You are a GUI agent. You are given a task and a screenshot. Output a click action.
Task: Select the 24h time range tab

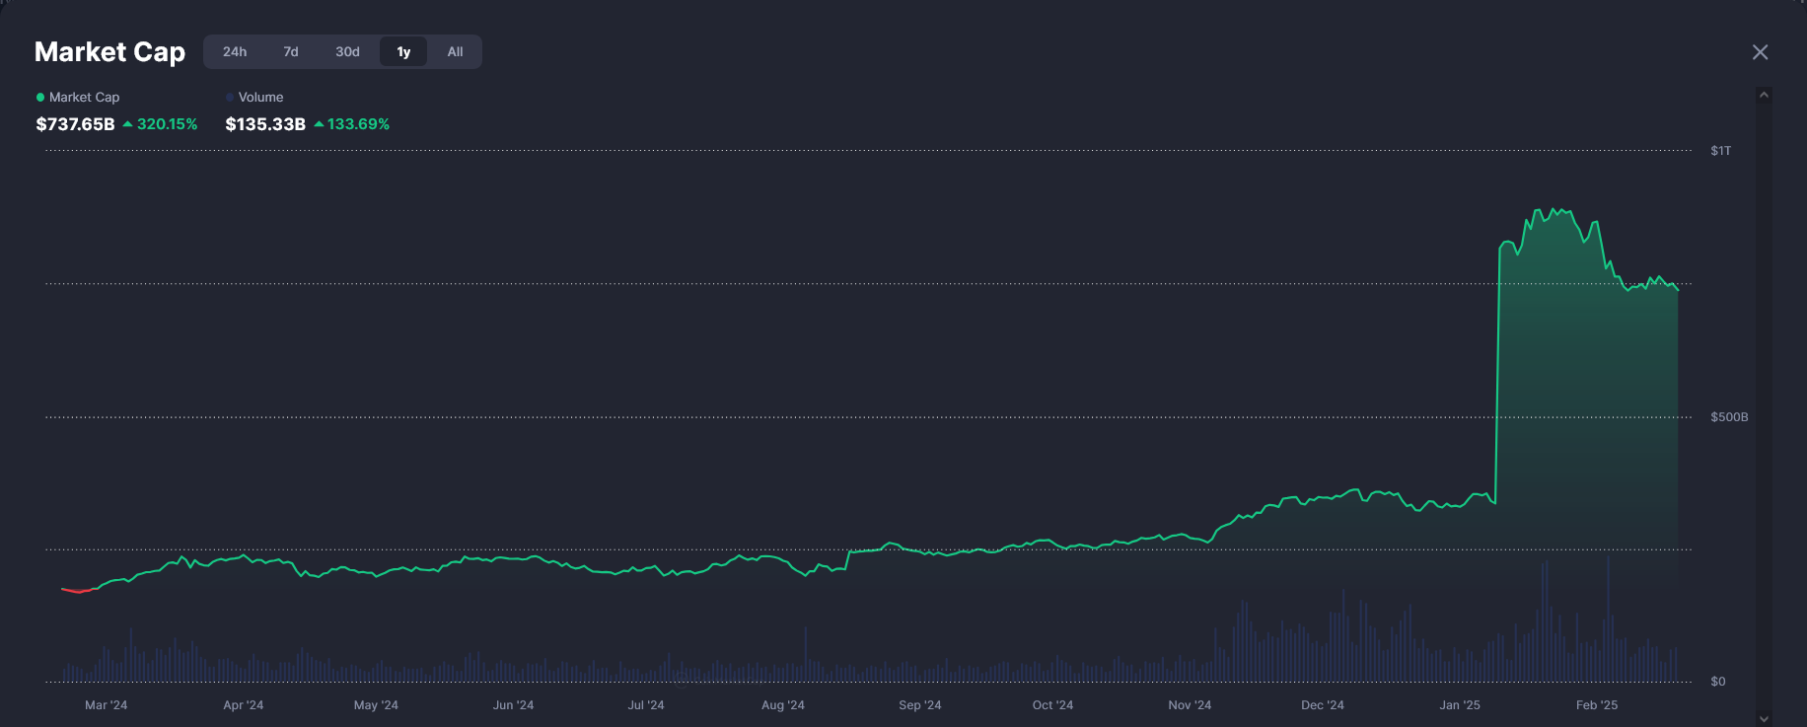(x=235, y=52)
